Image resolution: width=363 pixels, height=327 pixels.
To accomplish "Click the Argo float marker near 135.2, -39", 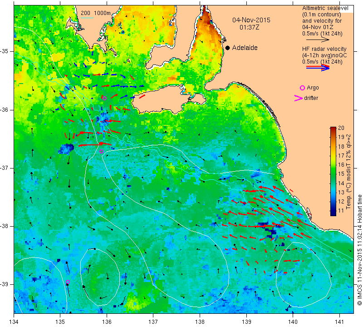I will click(68, 282).
